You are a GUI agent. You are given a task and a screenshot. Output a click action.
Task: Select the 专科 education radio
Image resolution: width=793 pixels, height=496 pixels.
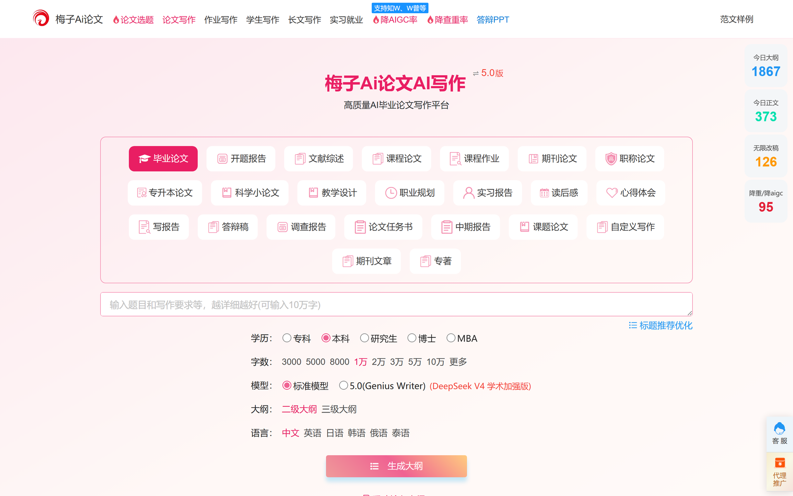[287, 338]
